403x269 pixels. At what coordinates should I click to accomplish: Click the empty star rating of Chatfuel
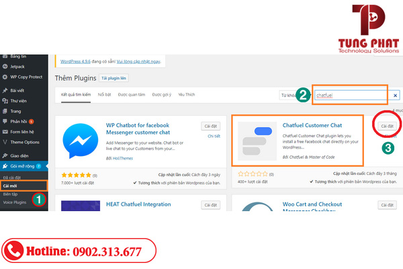pyautogui.click(x=253, y=174)
